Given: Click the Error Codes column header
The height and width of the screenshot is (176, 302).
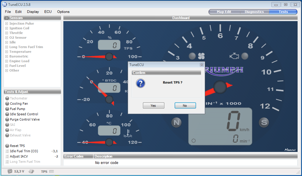Looking at the screenshot, I should point(78,156).
